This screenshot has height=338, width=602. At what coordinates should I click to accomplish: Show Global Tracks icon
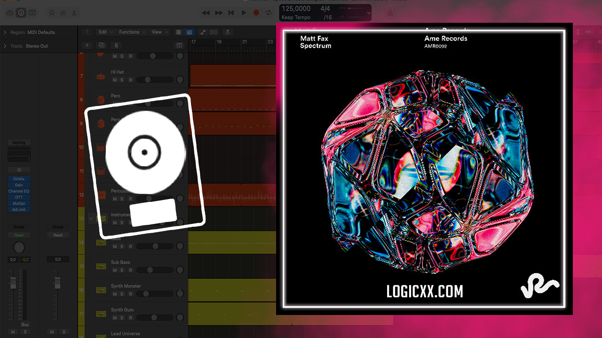pos(179,45)
